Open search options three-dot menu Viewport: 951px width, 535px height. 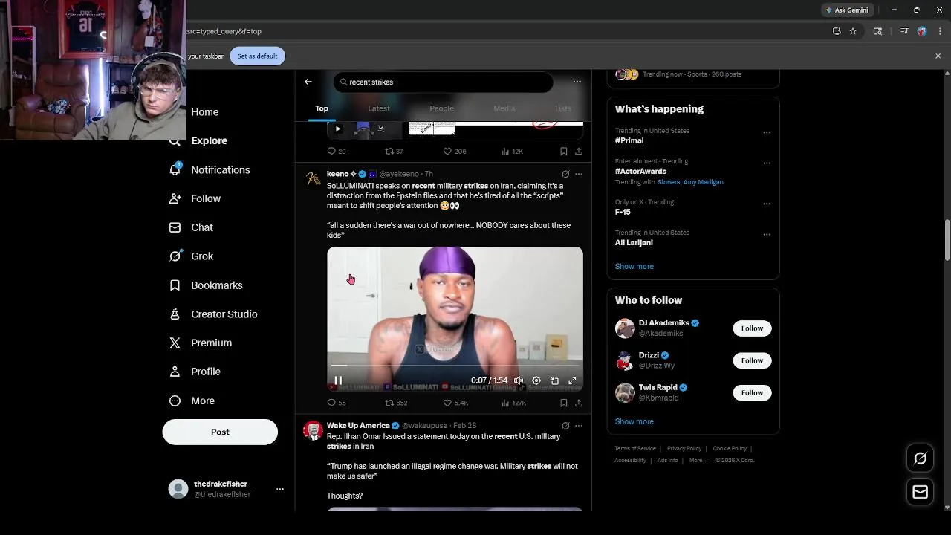coord(577,82)
